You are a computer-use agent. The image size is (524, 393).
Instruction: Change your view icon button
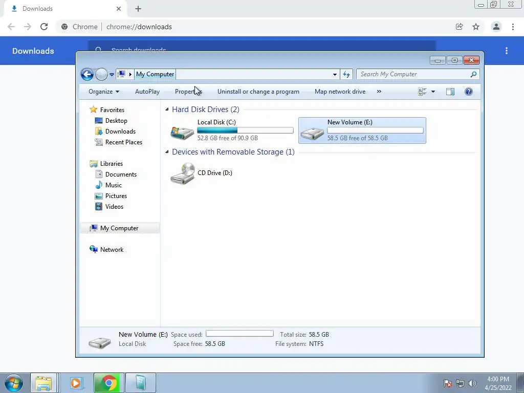tap(422, 92)
